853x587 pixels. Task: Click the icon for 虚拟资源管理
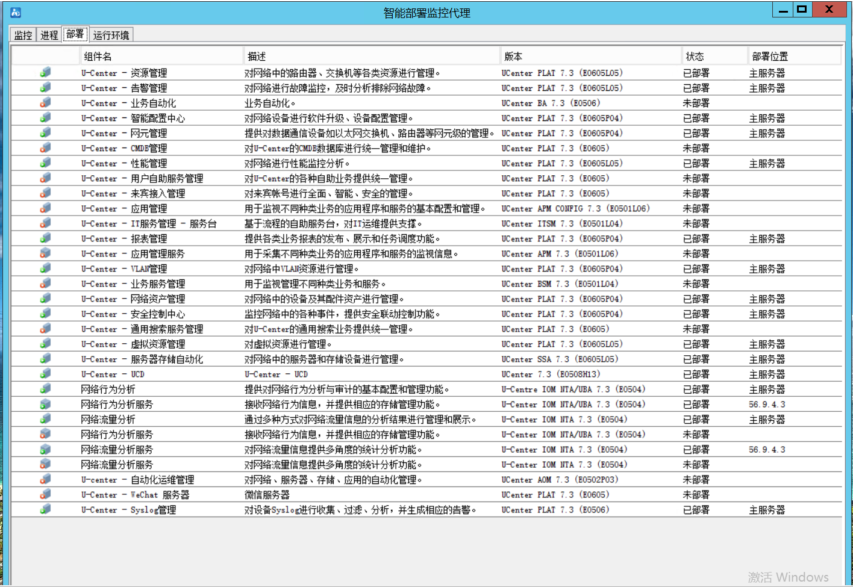pos(46,343)
